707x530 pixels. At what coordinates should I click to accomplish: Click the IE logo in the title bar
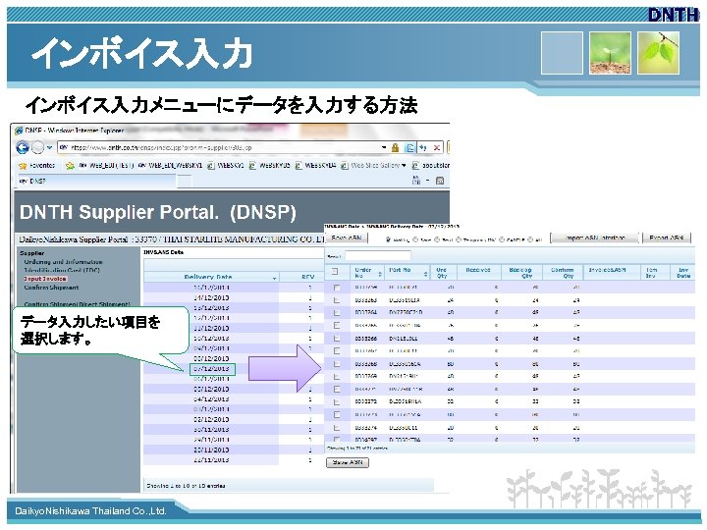point(19,131)
